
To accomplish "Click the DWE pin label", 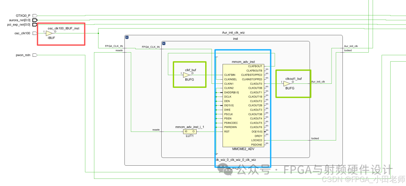I will [227, 110].
